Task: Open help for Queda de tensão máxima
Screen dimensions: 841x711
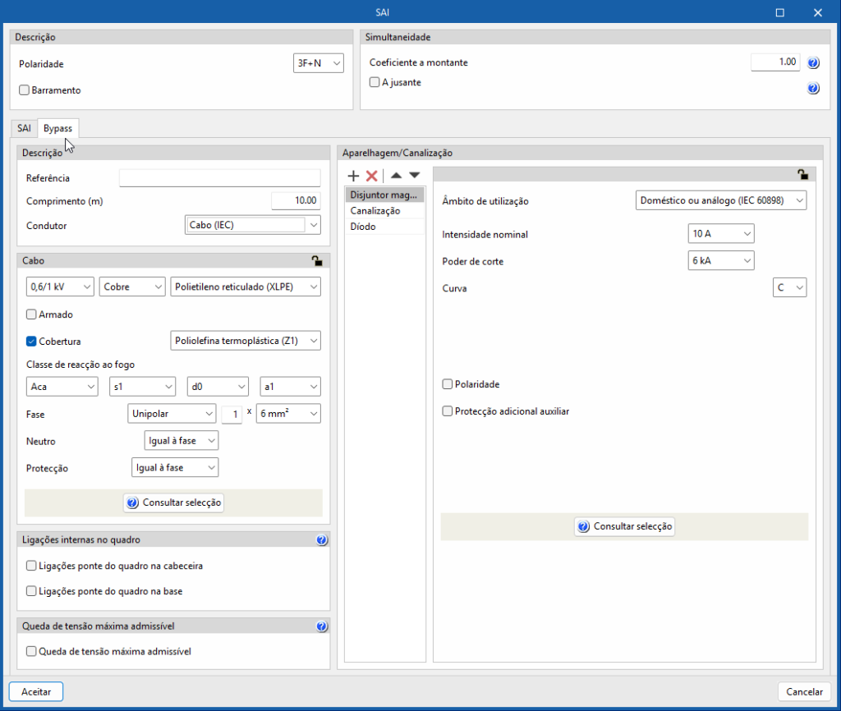Action: pos(321,627)
